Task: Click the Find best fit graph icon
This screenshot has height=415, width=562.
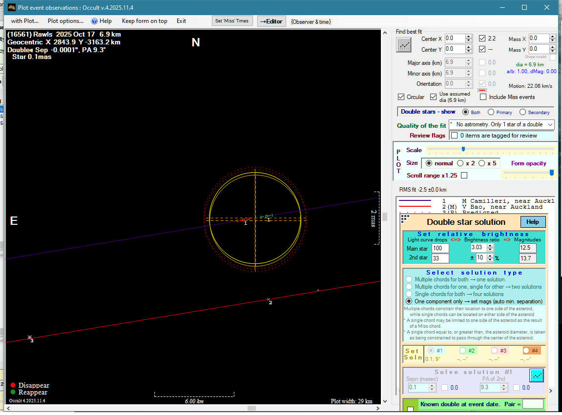Action: tap(404, 45)
